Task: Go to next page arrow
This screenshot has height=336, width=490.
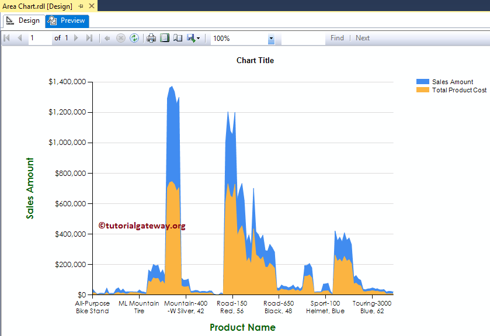Action: [x=76, y=38]
